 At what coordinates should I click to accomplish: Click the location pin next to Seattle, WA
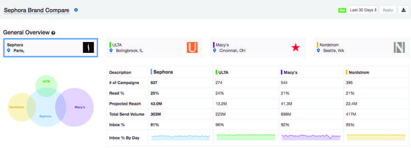point(319,51)
